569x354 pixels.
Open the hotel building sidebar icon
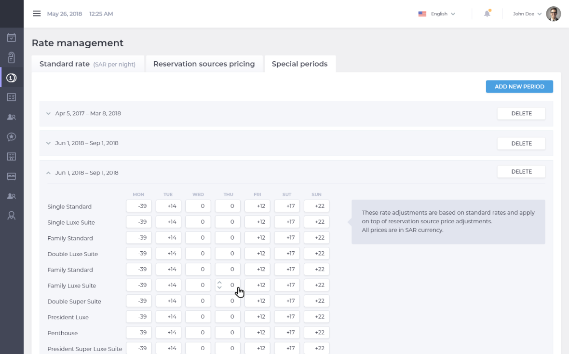click(x=12, y=156)
